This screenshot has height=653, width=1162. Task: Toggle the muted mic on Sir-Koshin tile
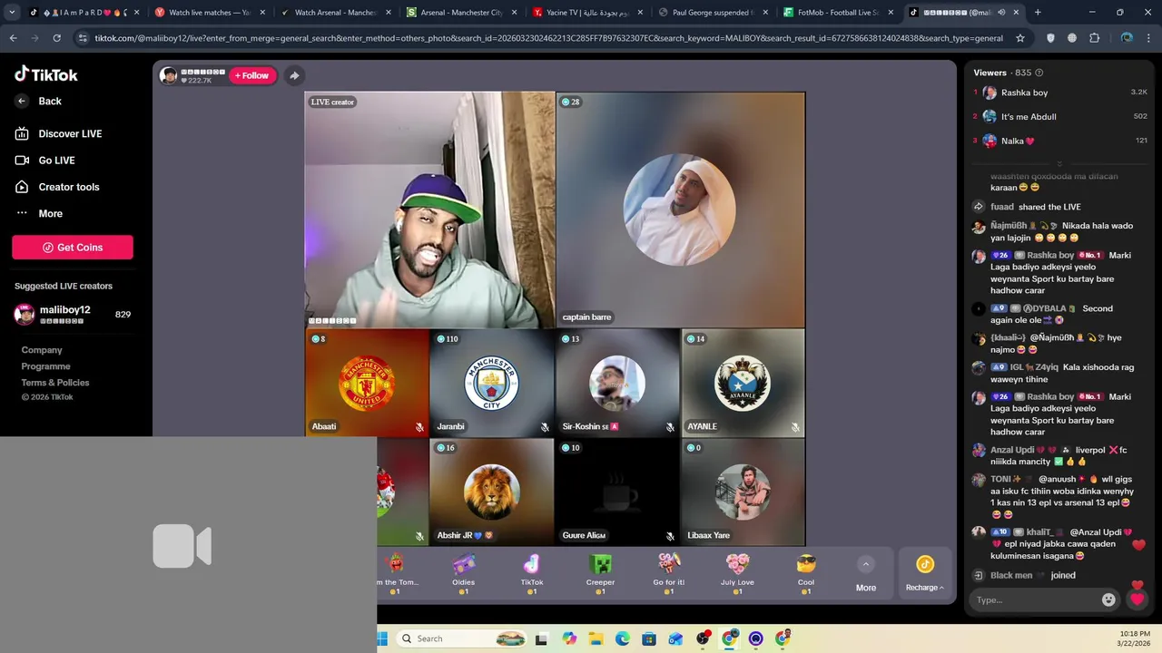[670, 427]
